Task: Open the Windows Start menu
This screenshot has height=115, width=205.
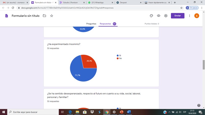Action: pos(4,112)
